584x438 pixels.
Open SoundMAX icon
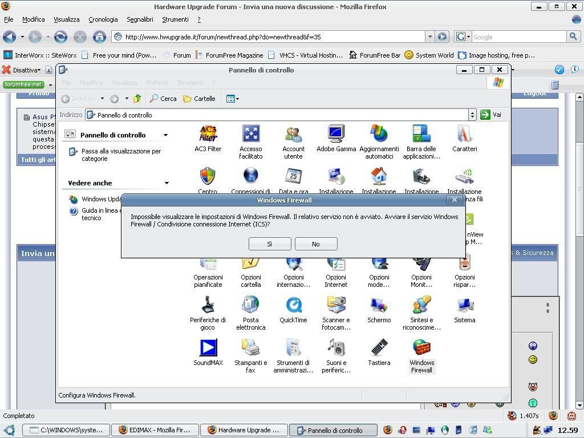point(208,352)
